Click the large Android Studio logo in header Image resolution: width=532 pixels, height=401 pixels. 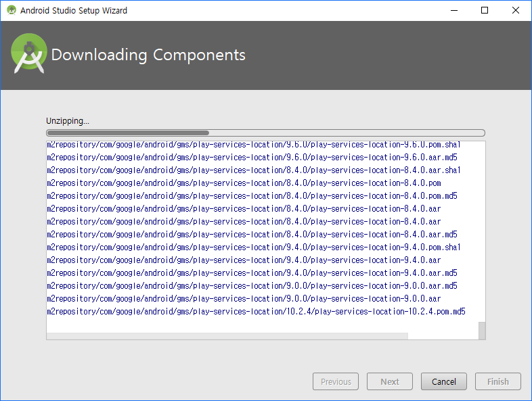tap(29, 53)
